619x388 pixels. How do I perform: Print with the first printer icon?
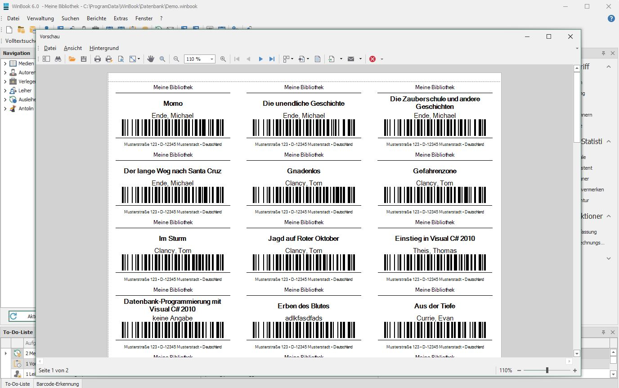click(98, 59)
